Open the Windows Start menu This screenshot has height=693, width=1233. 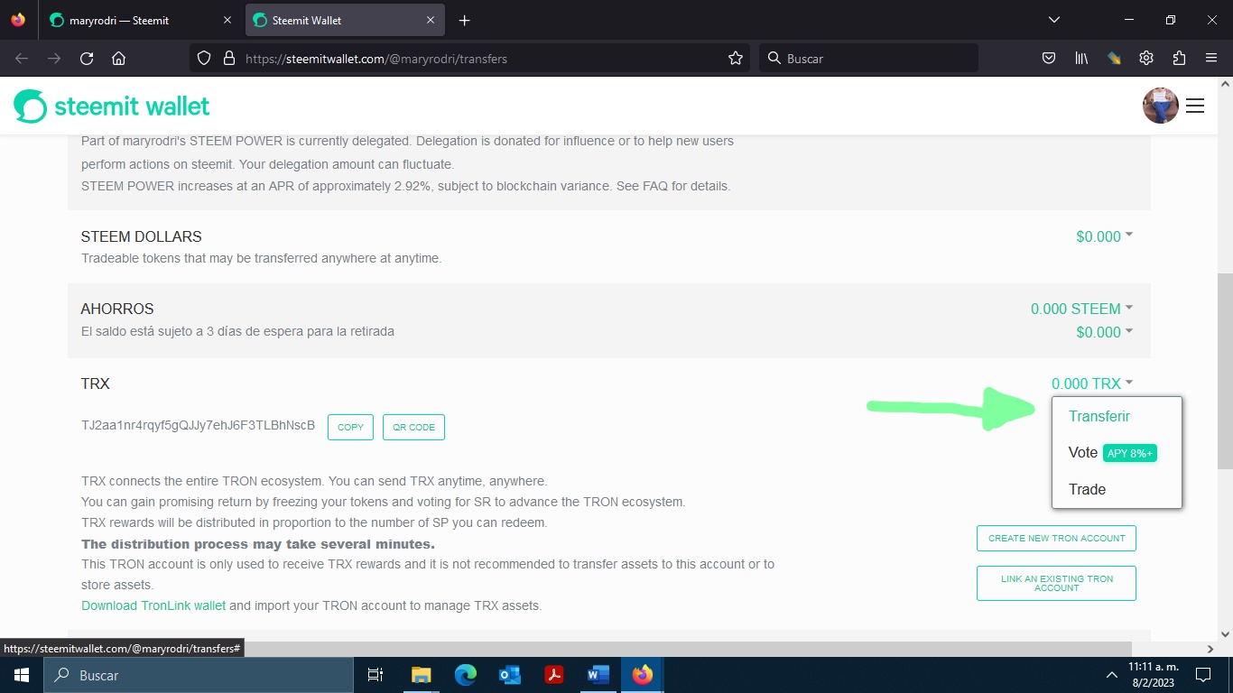pyautogui.click(x=20, y=675)
